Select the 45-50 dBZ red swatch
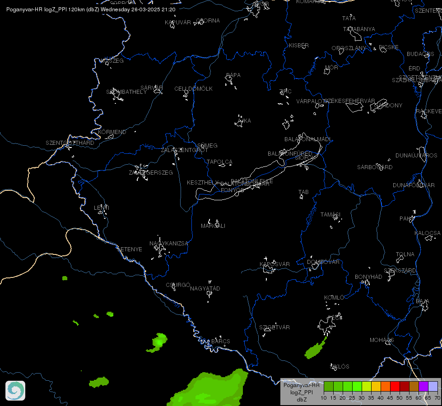Viewport: 442px width, 406px height. coord(395,386)
